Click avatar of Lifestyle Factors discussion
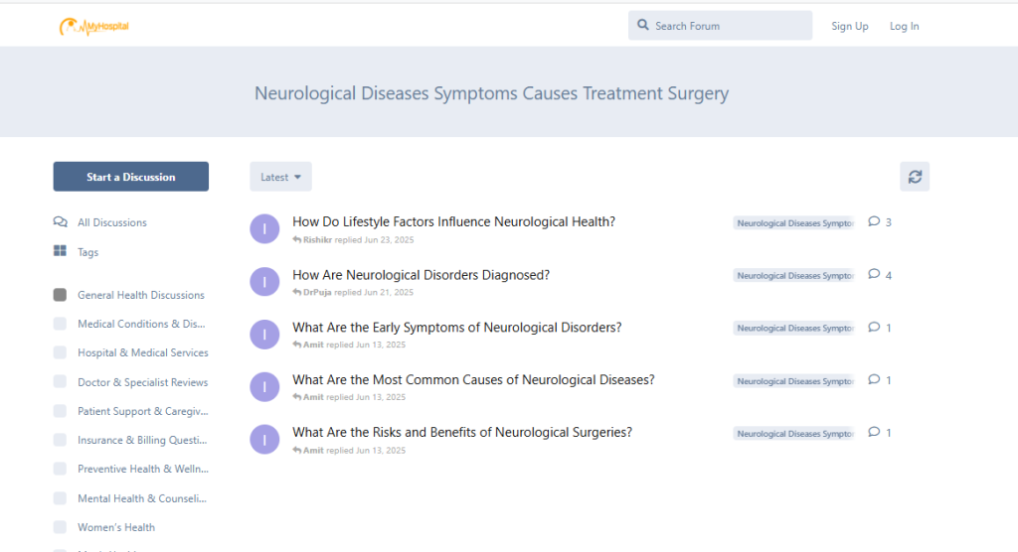The width and height of the screenshot is (1018, 552). (x=264, y=229)
